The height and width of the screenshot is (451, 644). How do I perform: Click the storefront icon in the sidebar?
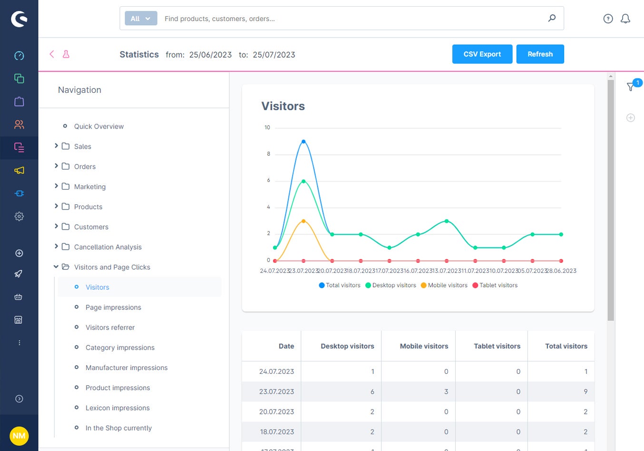click(19, 320)
